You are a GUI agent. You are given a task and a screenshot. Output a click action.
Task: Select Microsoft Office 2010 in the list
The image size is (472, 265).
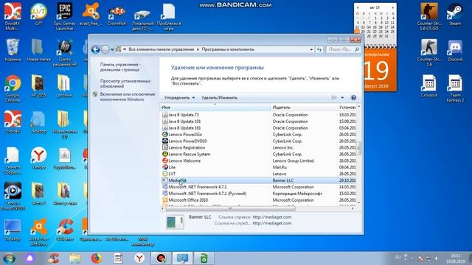259,199
